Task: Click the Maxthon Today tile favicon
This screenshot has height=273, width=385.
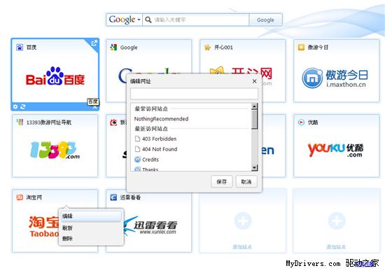Action: (x=301, y=47)
